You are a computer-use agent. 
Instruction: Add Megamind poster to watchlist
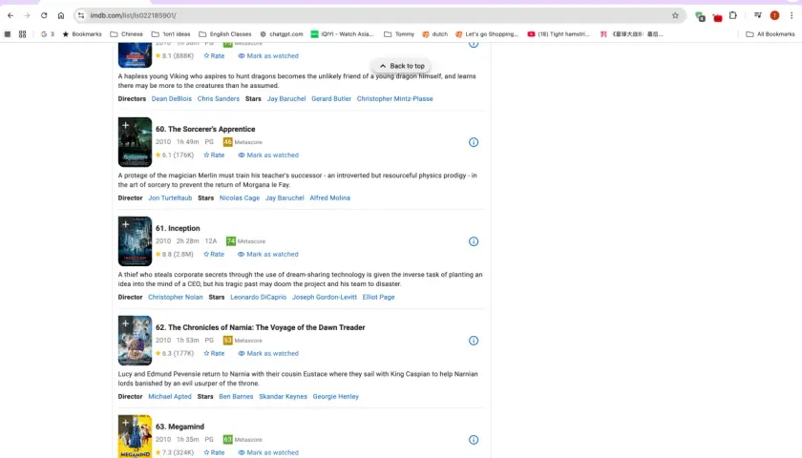point(125,422)
